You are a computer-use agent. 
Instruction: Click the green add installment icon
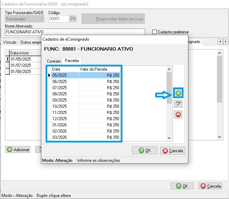click(178, 93)
